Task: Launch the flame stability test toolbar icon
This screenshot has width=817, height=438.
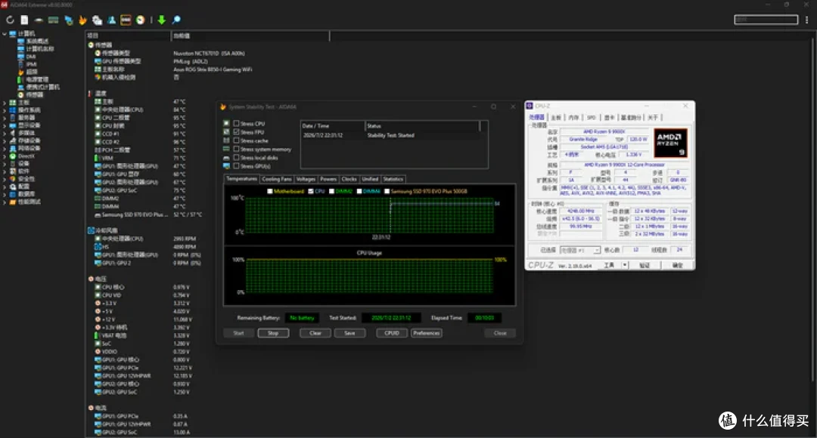Action: 82,20
